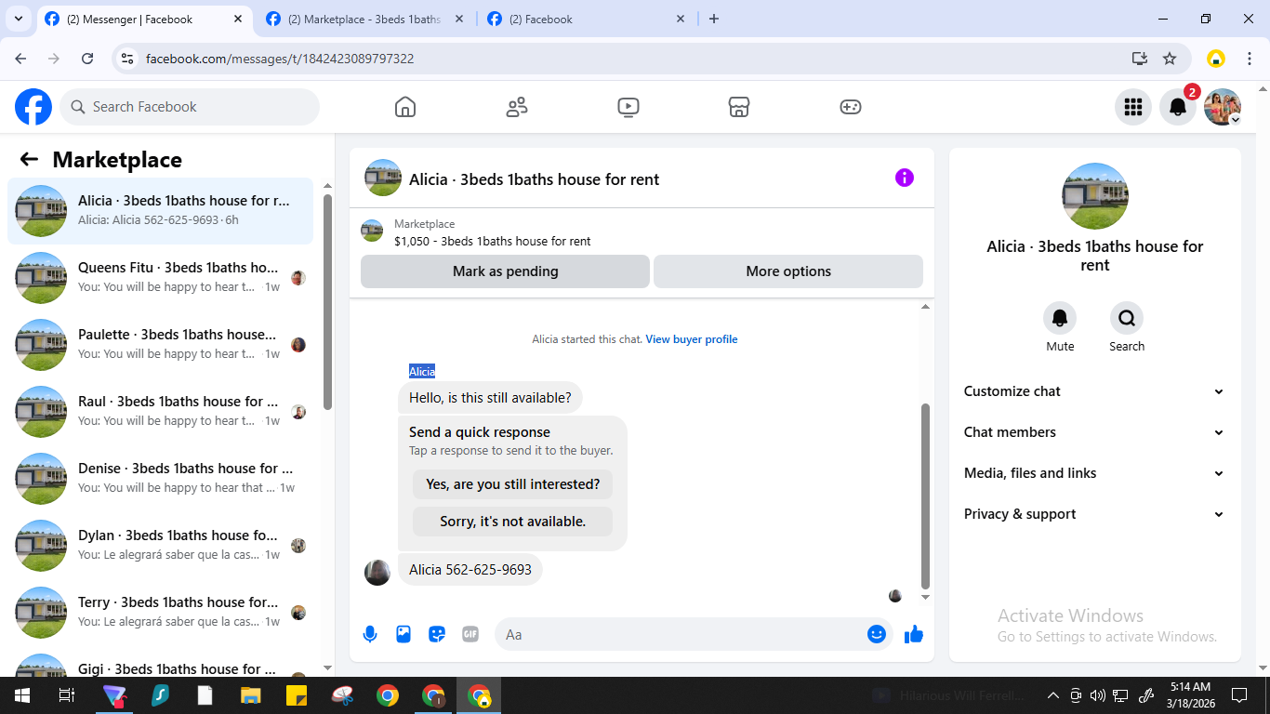Open Terry conversation

point(161,613)
